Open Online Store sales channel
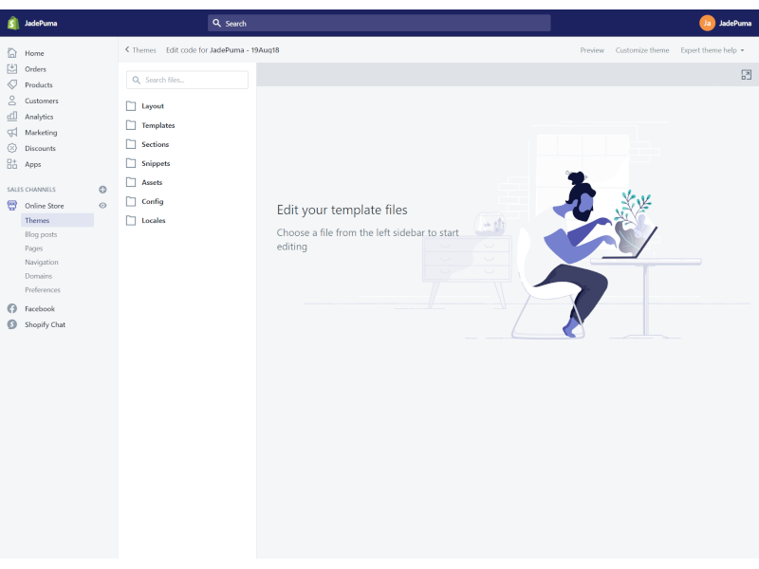759x569 pixels. [x=44, y=206]
